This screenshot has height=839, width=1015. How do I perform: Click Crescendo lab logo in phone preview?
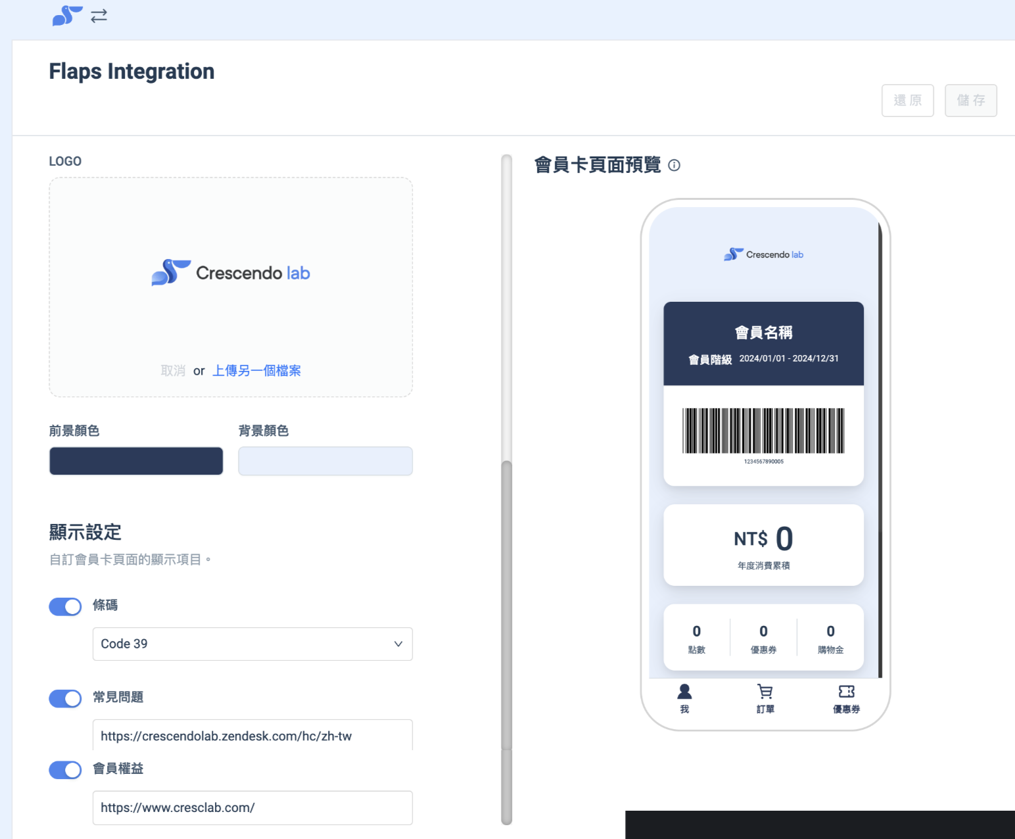(763, 254)
